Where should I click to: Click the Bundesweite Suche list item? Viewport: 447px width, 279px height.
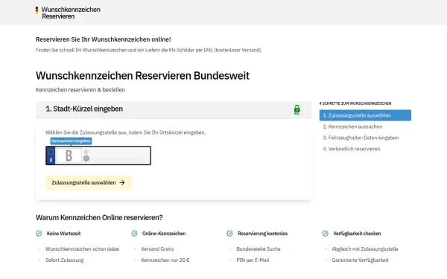click(259, 248)
